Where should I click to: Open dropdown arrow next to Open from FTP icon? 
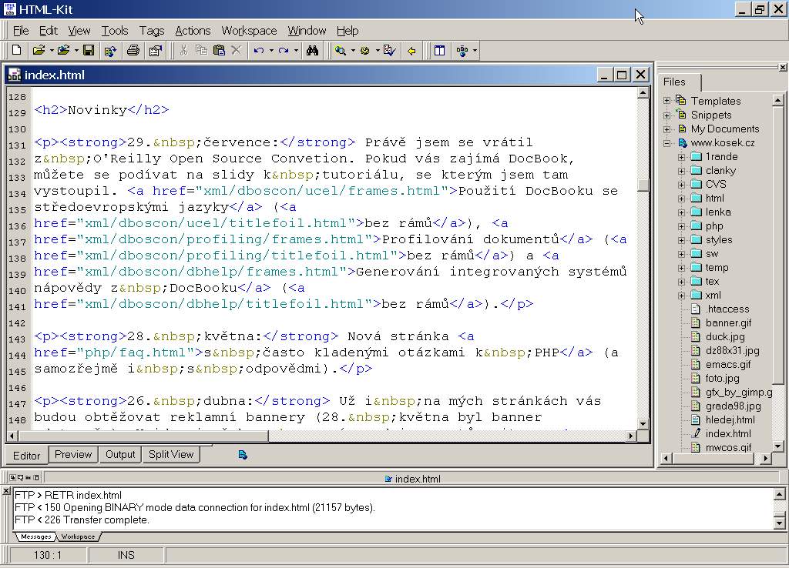pyautogui.click(x=76, y=50)
